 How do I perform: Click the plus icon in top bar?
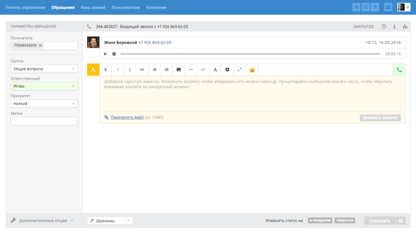356,7
